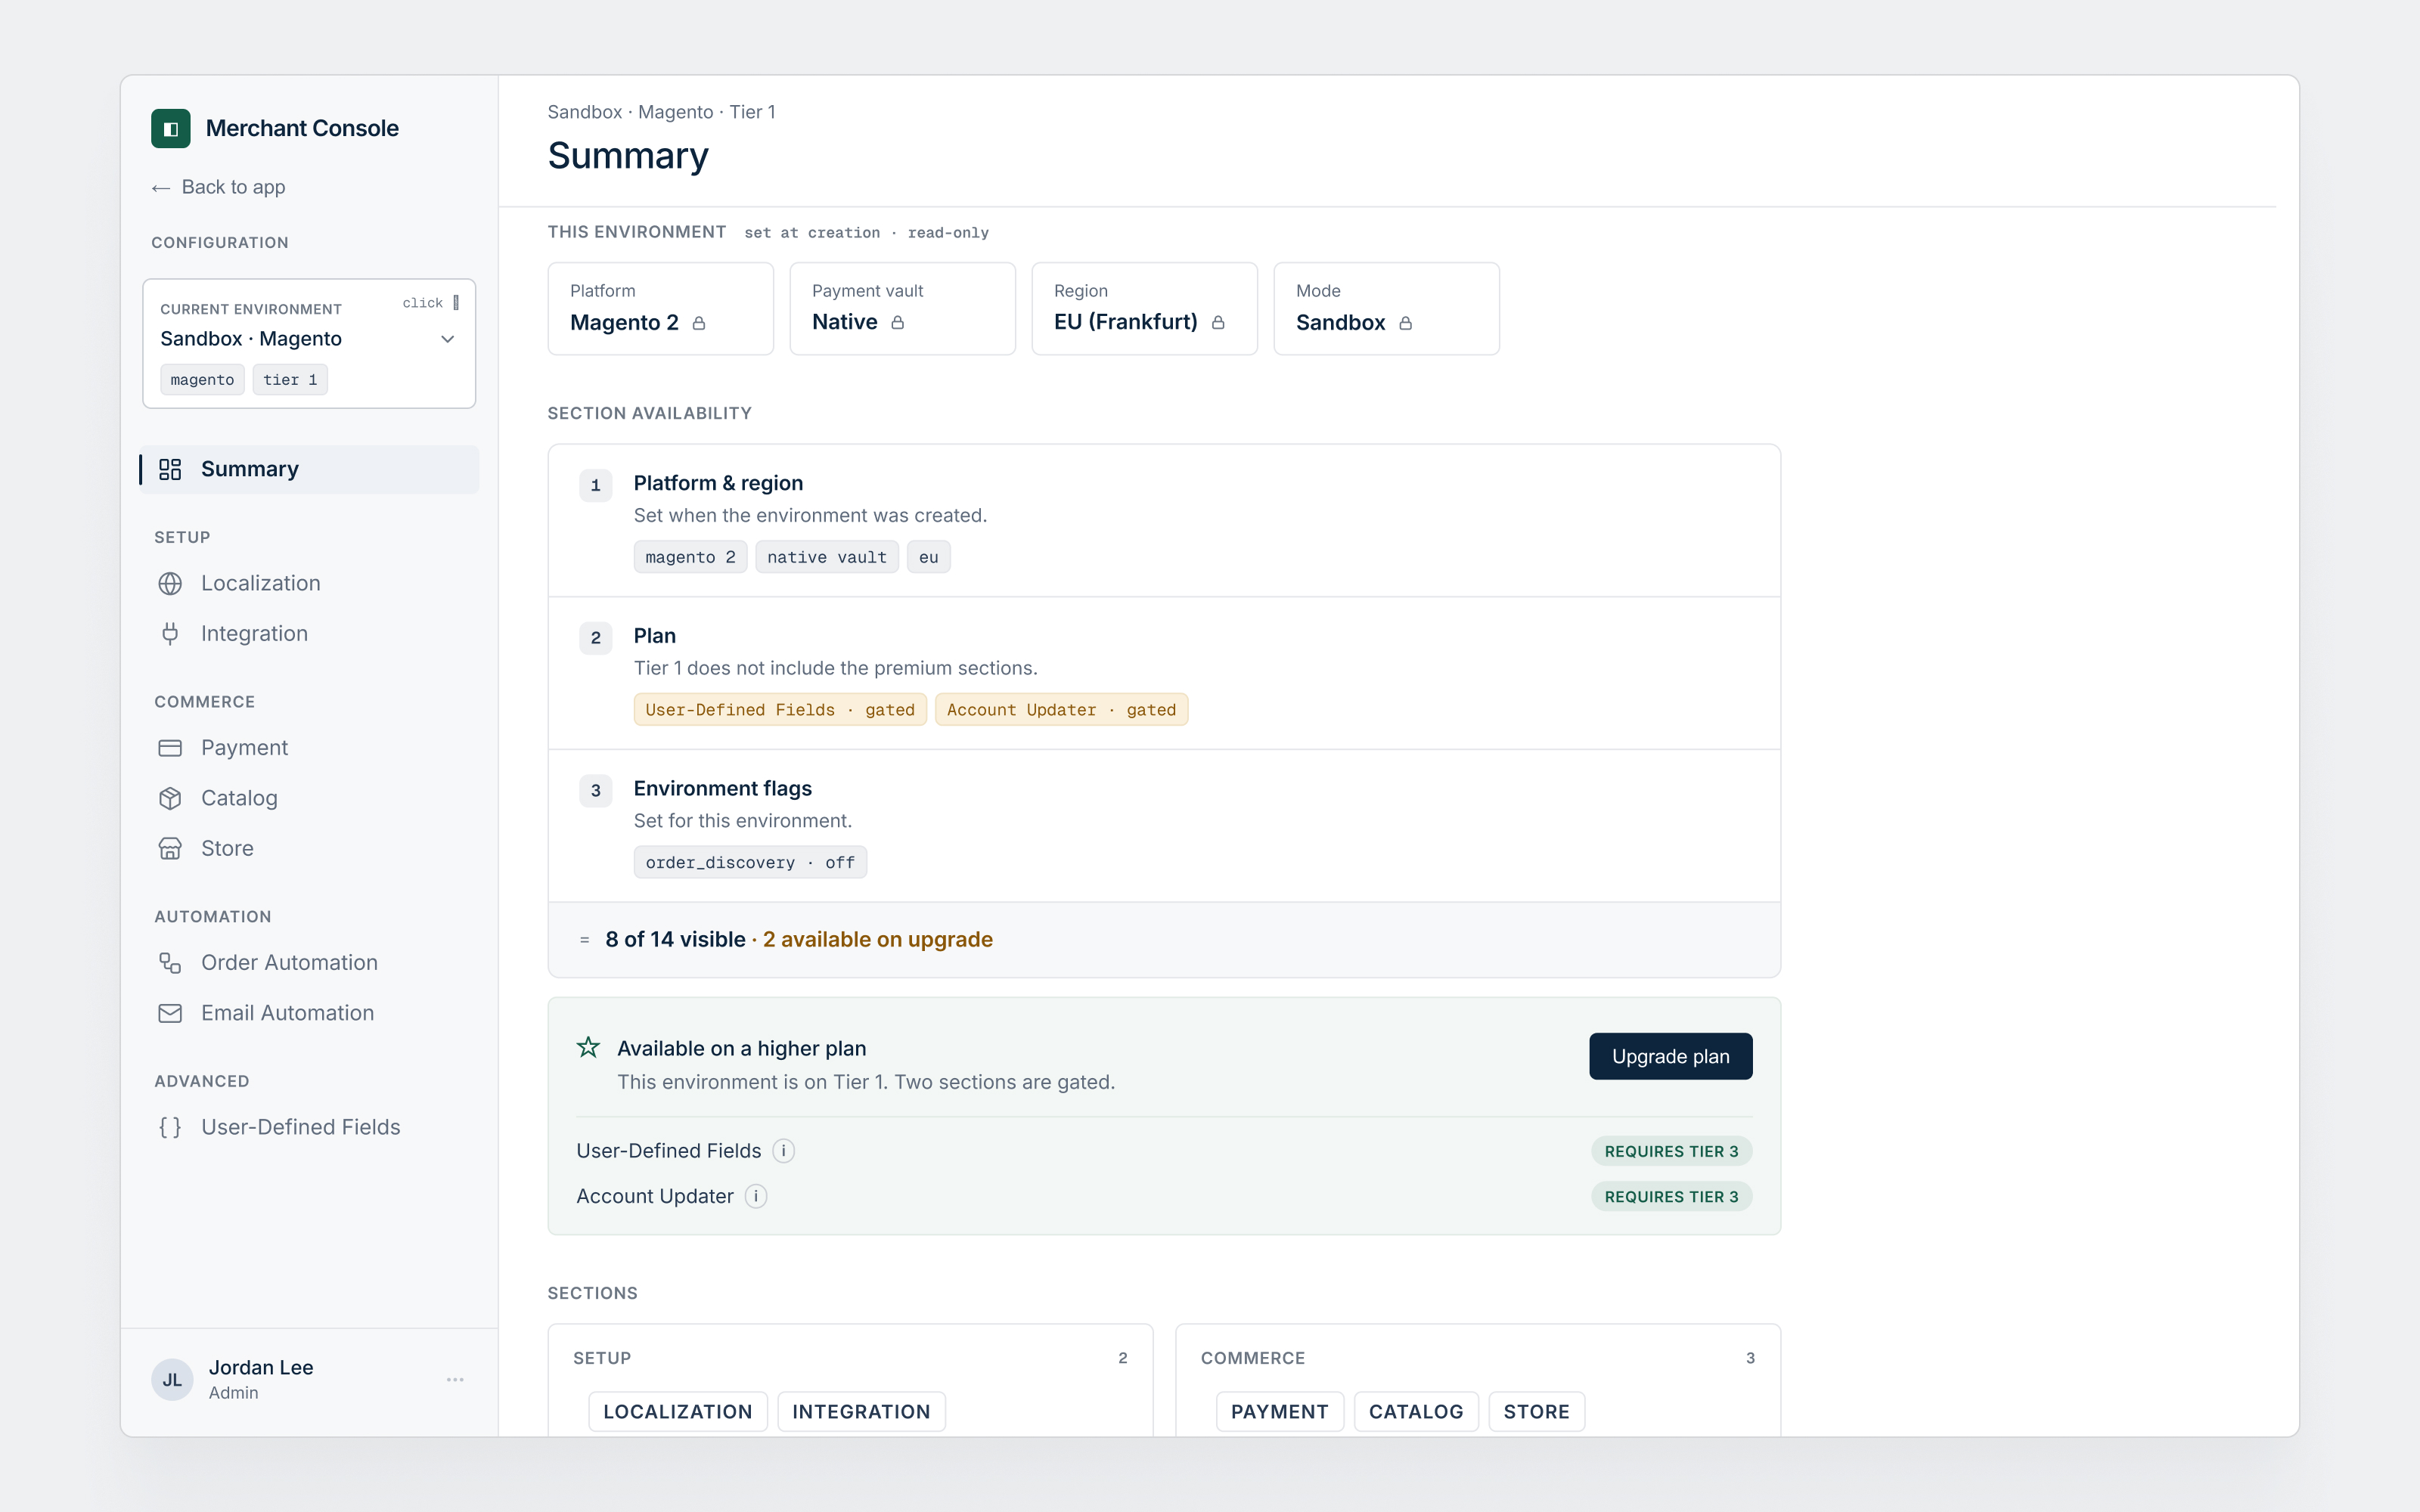2420x1512 pixels.
Task: Click the Email Automation envelope icon
Action: 170,1013
